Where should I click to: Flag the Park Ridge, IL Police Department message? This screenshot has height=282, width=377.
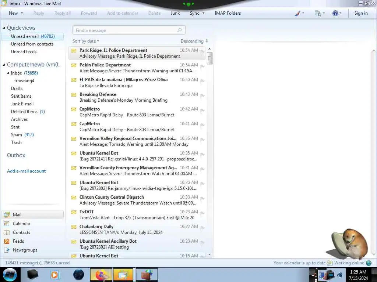[x=202, y=51]
